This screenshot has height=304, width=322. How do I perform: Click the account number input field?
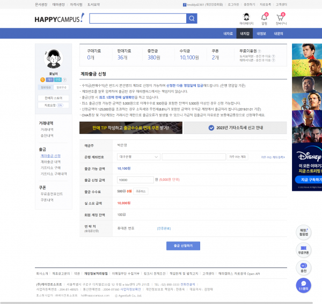pos(193,157)
